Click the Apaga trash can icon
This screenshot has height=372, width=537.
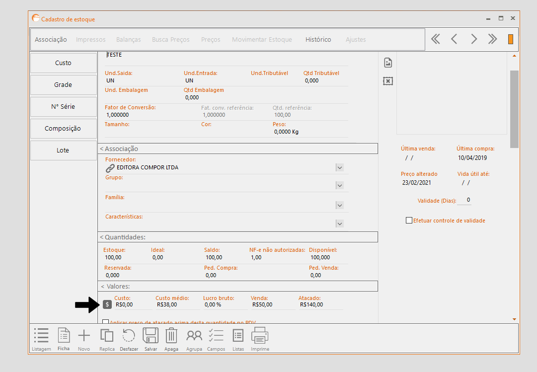(171, 336)
